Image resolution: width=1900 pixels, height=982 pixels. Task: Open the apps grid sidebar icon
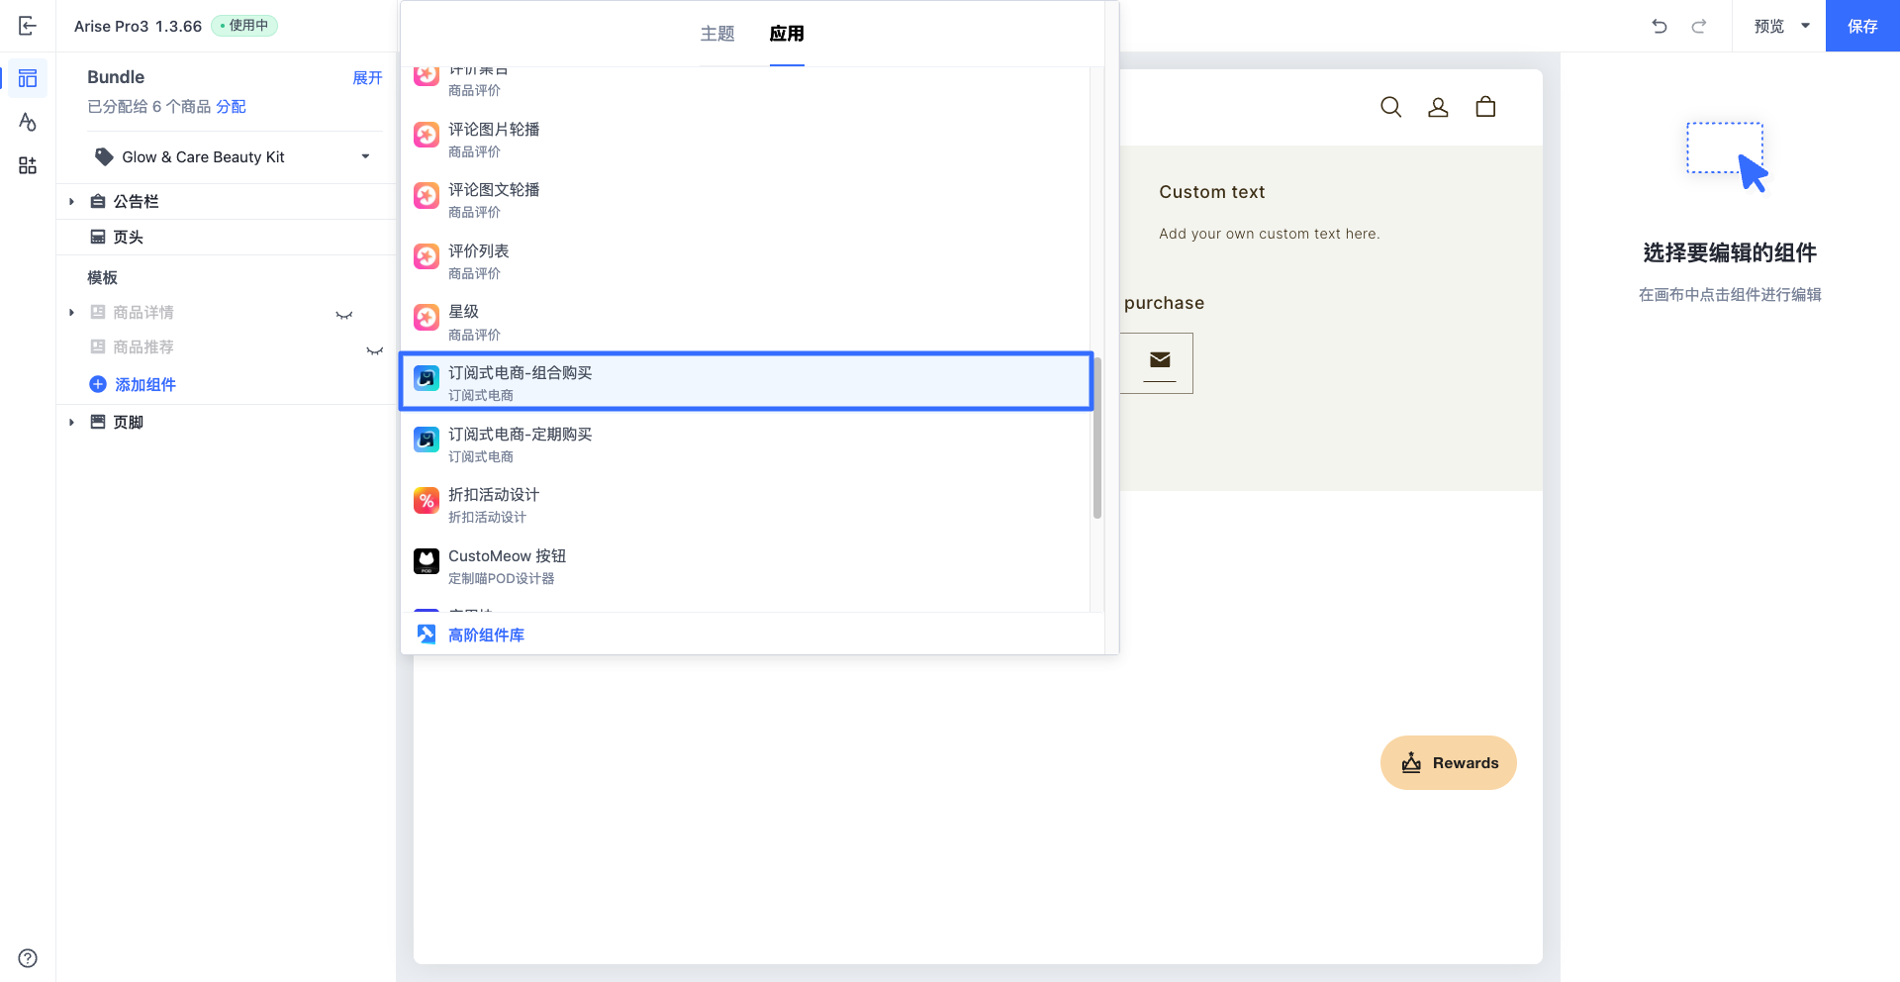[28, 165]
